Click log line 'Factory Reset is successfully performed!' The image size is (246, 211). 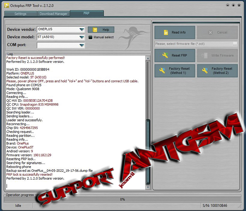(x=36, y=58)
